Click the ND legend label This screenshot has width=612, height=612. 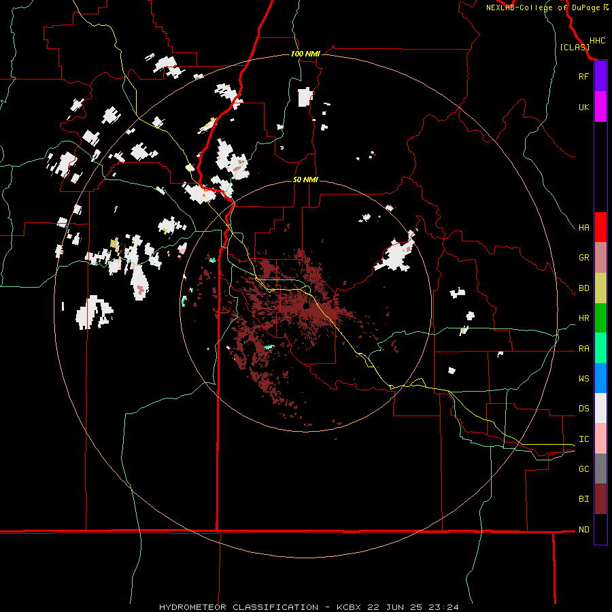tap(584, 530)
